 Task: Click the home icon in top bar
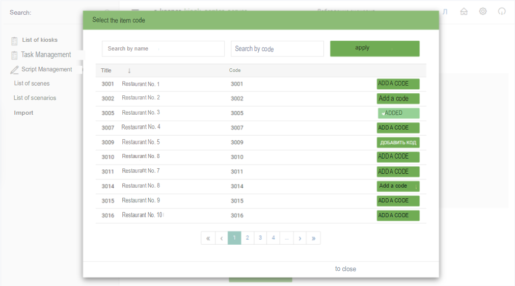(x=464, y=11)
